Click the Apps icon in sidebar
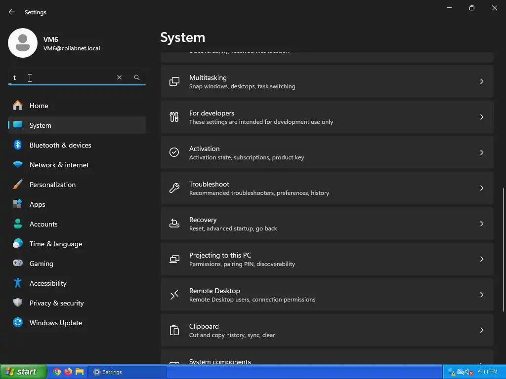Image resolution: width=506 pixels, height=379 pixels. (18, 204)
